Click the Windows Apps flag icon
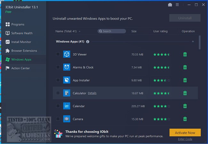The image size is (208, 144). pos(8,59)
